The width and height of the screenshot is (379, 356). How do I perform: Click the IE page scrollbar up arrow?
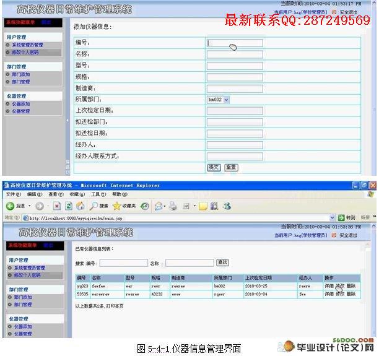[373, 226]
